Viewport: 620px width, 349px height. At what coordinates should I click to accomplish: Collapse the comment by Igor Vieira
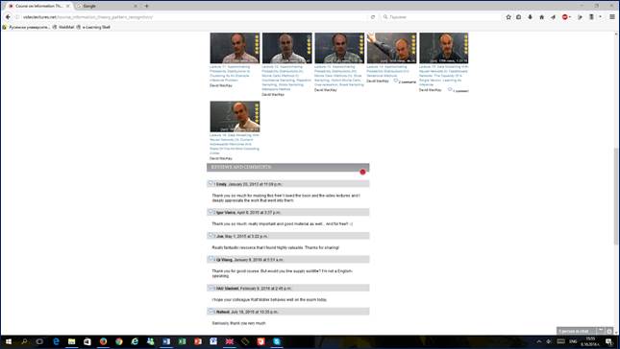click(x=211, y=212)
